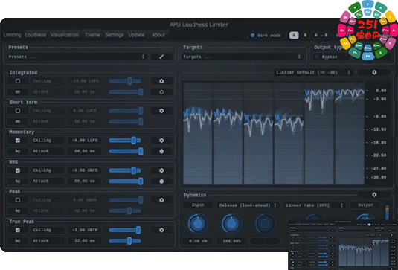The height and width of the screenshot is (270, 398).
Task: Uncheck the Momentary ceiling checkbox
Action: (x=18, y=141)
